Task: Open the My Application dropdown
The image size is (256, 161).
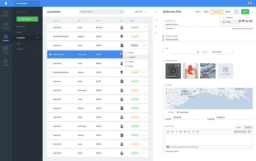Action: pos(27,3)
